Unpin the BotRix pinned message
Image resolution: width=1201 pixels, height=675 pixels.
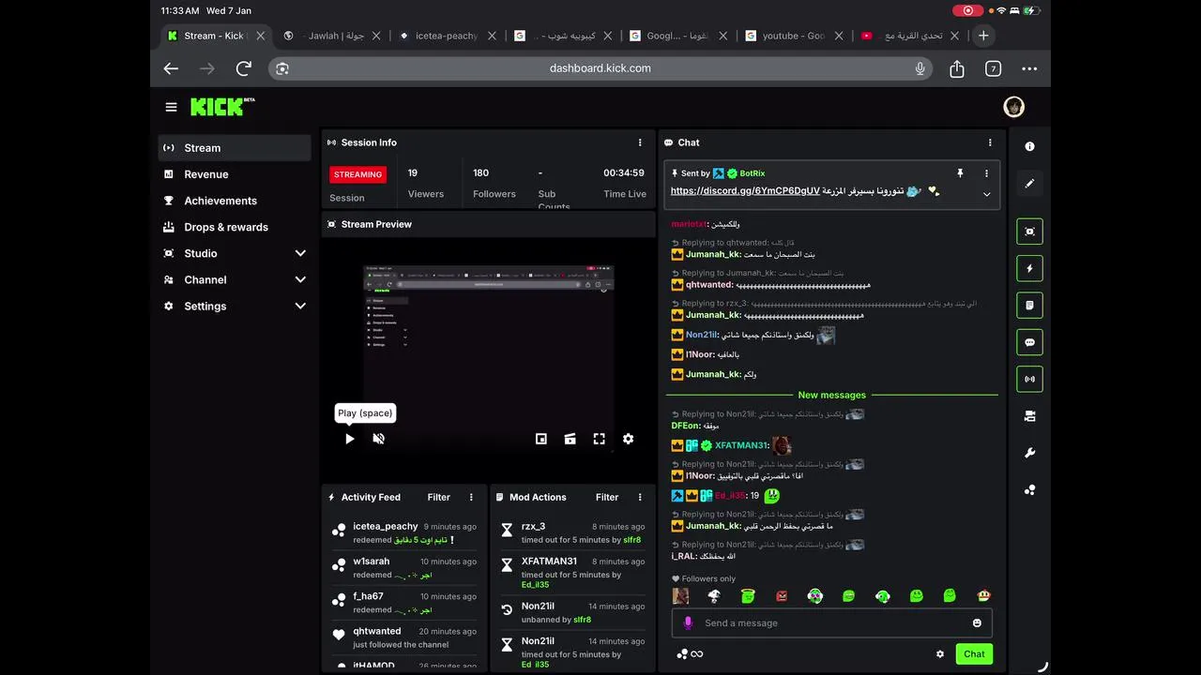click(960, 173)
